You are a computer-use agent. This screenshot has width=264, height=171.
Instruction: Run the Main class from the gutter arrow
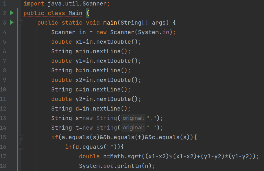point(12,13)
